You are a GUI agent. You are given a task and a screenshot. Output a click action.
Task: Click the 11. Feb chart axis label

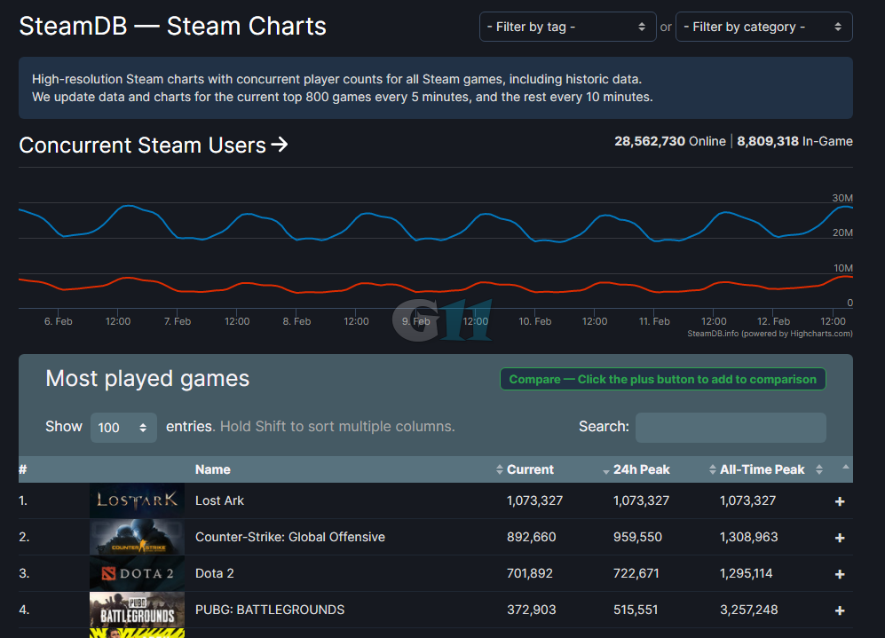pos(654,321)
